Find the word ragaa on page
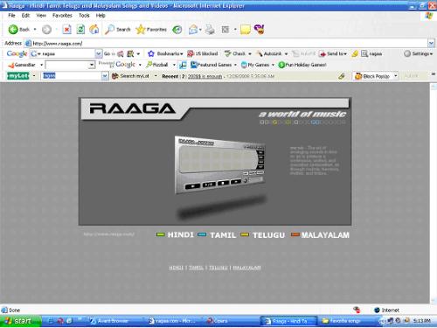This screenshot has width=437, height=328. (371, 53)
